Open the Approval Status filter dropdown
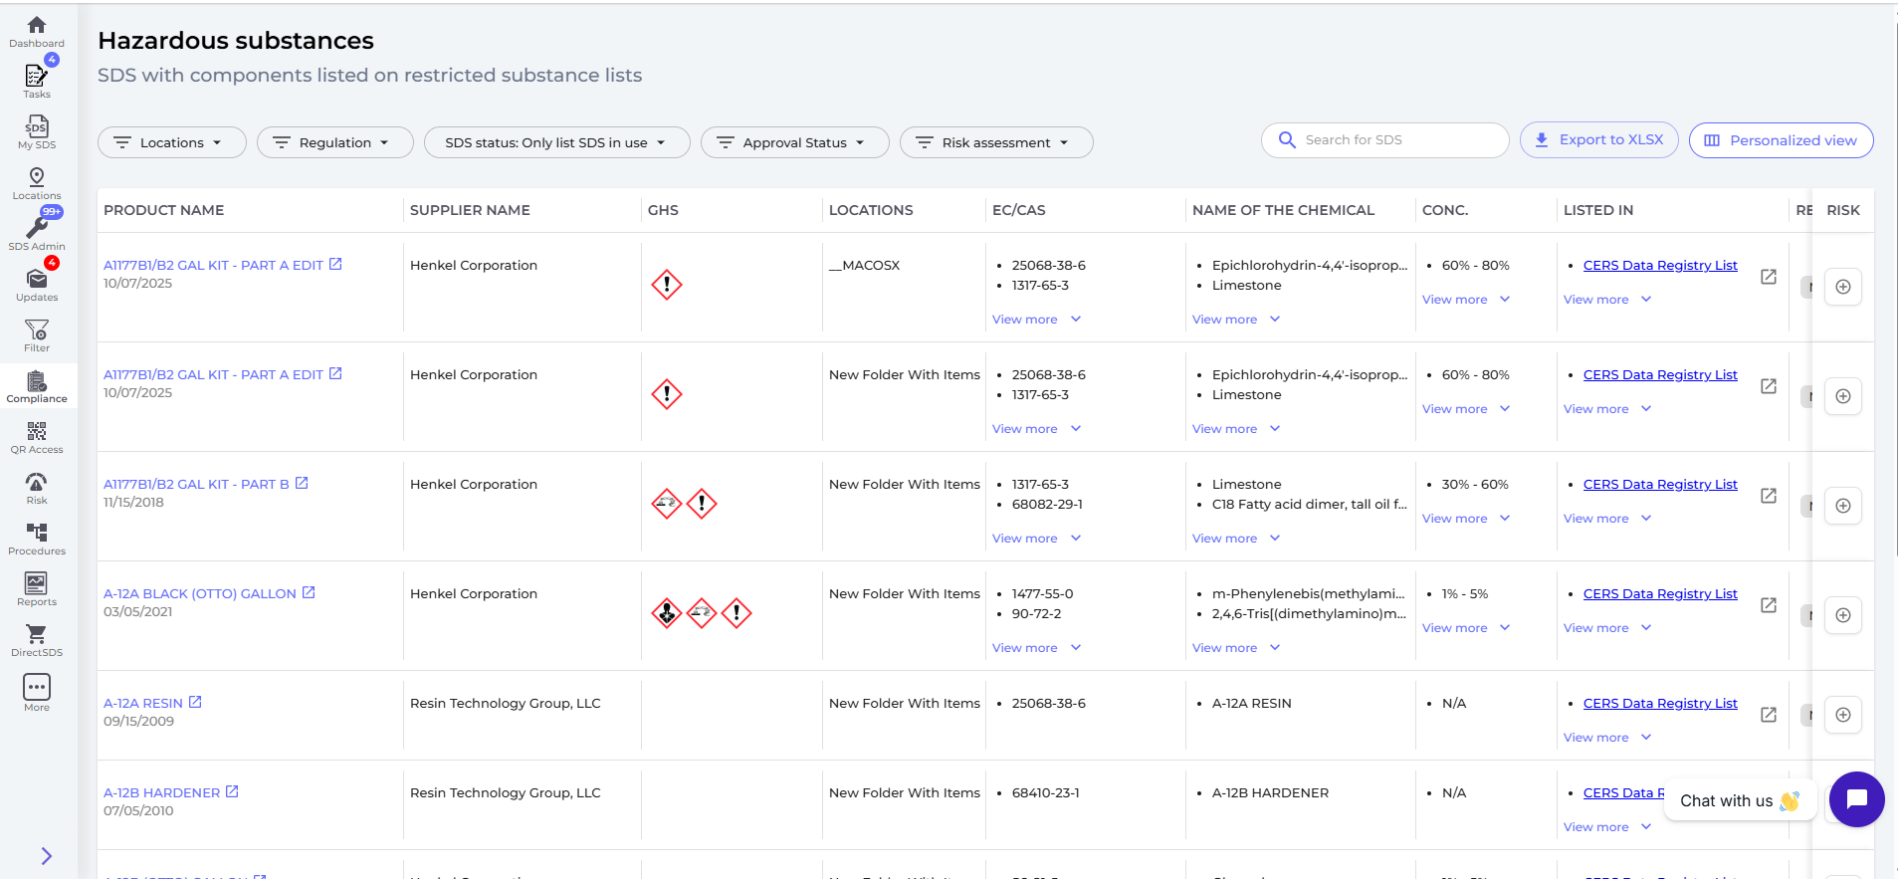1898x879 pixels. coord(794,142)
